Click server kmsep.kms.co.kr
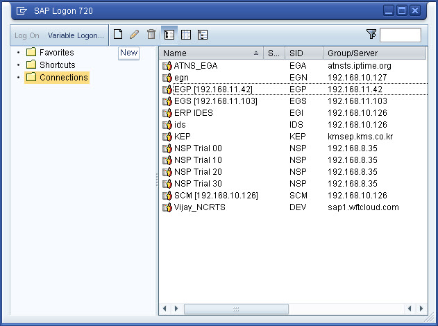 360,137
